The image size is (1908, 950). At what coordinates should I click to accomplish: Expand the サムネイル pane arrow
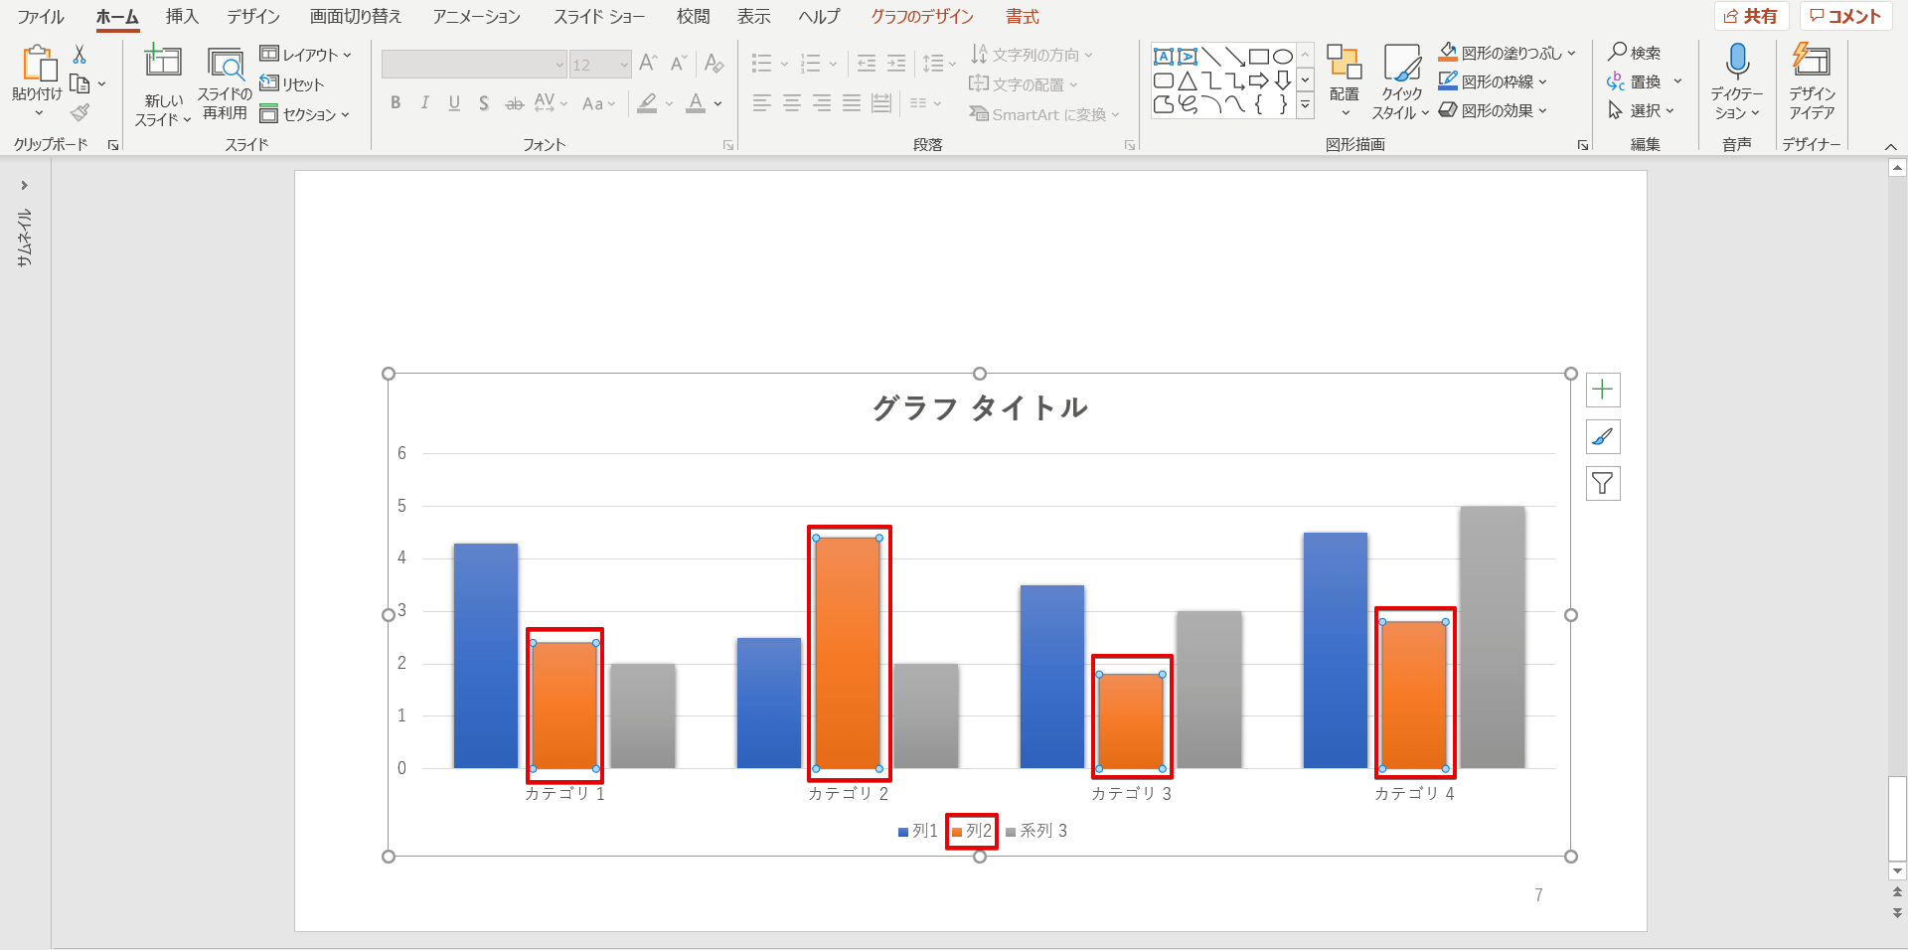click(24, 185)
